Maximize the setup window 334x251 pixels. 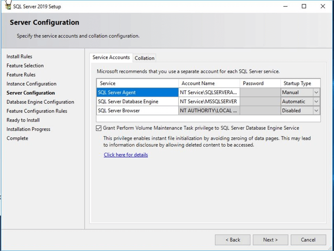point(304,6)
